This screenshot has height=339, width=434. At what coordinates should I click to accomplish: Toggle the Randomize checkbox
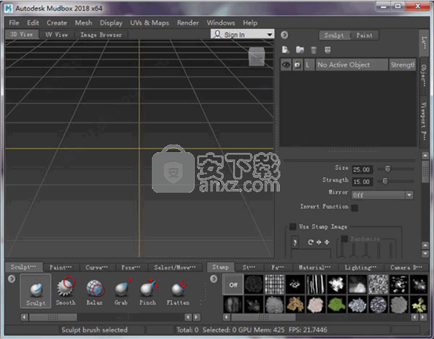(344, 238)
